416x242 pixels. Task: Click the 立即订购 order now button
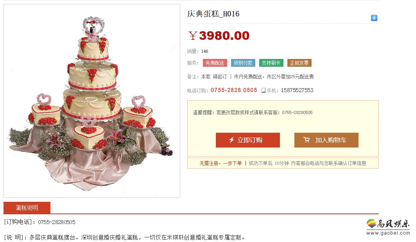click(x=247, y=140)
